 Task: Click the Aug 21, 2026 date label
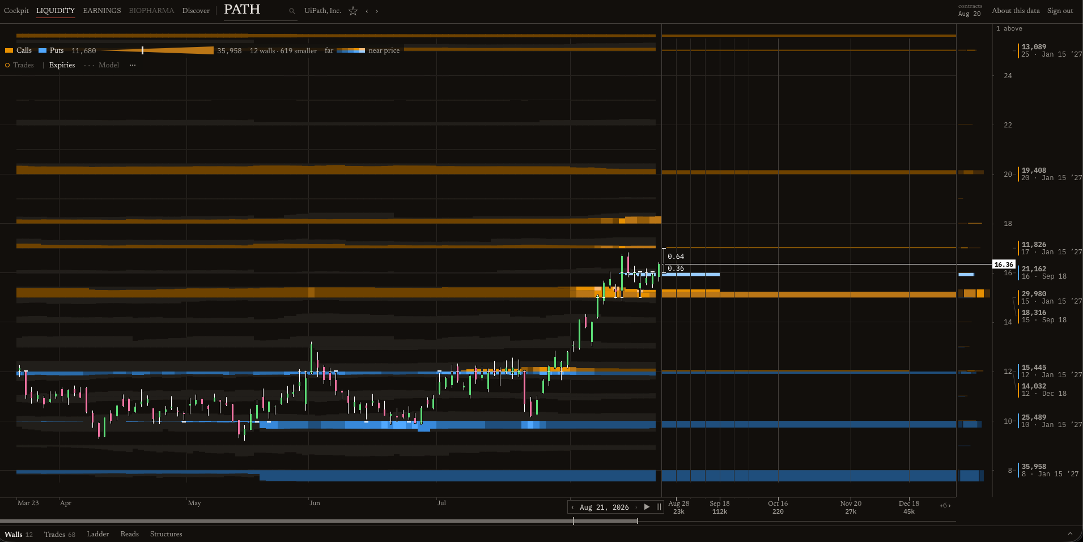[604, 507]
